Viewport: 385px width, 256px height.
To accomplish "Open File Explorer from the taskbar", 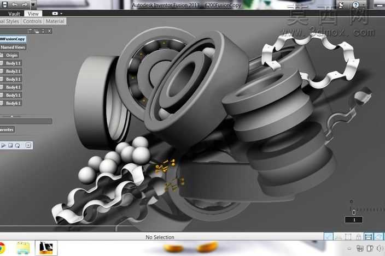I will (x=23, y=248).
